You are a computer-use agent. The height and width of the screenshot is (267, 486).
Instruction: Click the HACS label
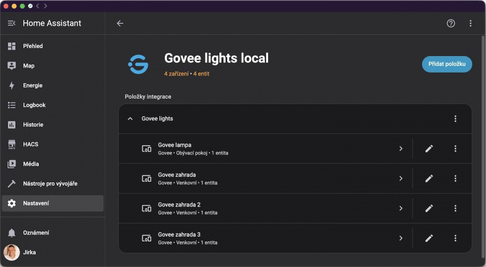click(x=31, y=145)
